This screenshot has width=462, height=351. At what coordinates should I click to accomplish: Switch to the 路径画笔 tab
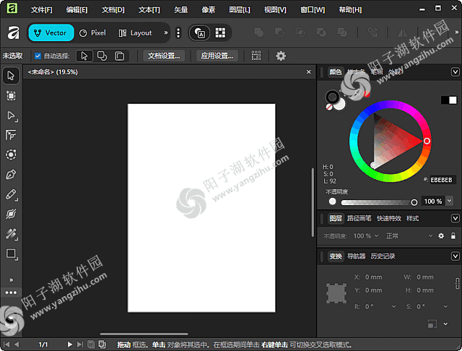(359, 218)
